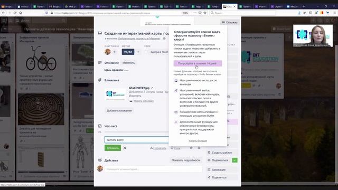
Task: Click the checklist item input сделать карту
Action: (x=136, y=140)
